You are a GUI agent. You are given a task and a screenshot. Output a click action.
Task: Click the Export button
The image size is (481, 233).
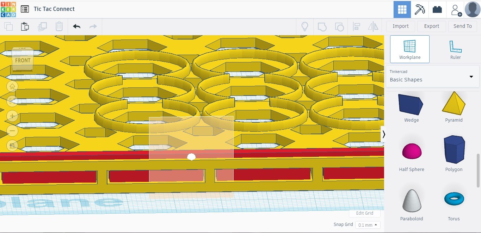click(x=432, y=26)
